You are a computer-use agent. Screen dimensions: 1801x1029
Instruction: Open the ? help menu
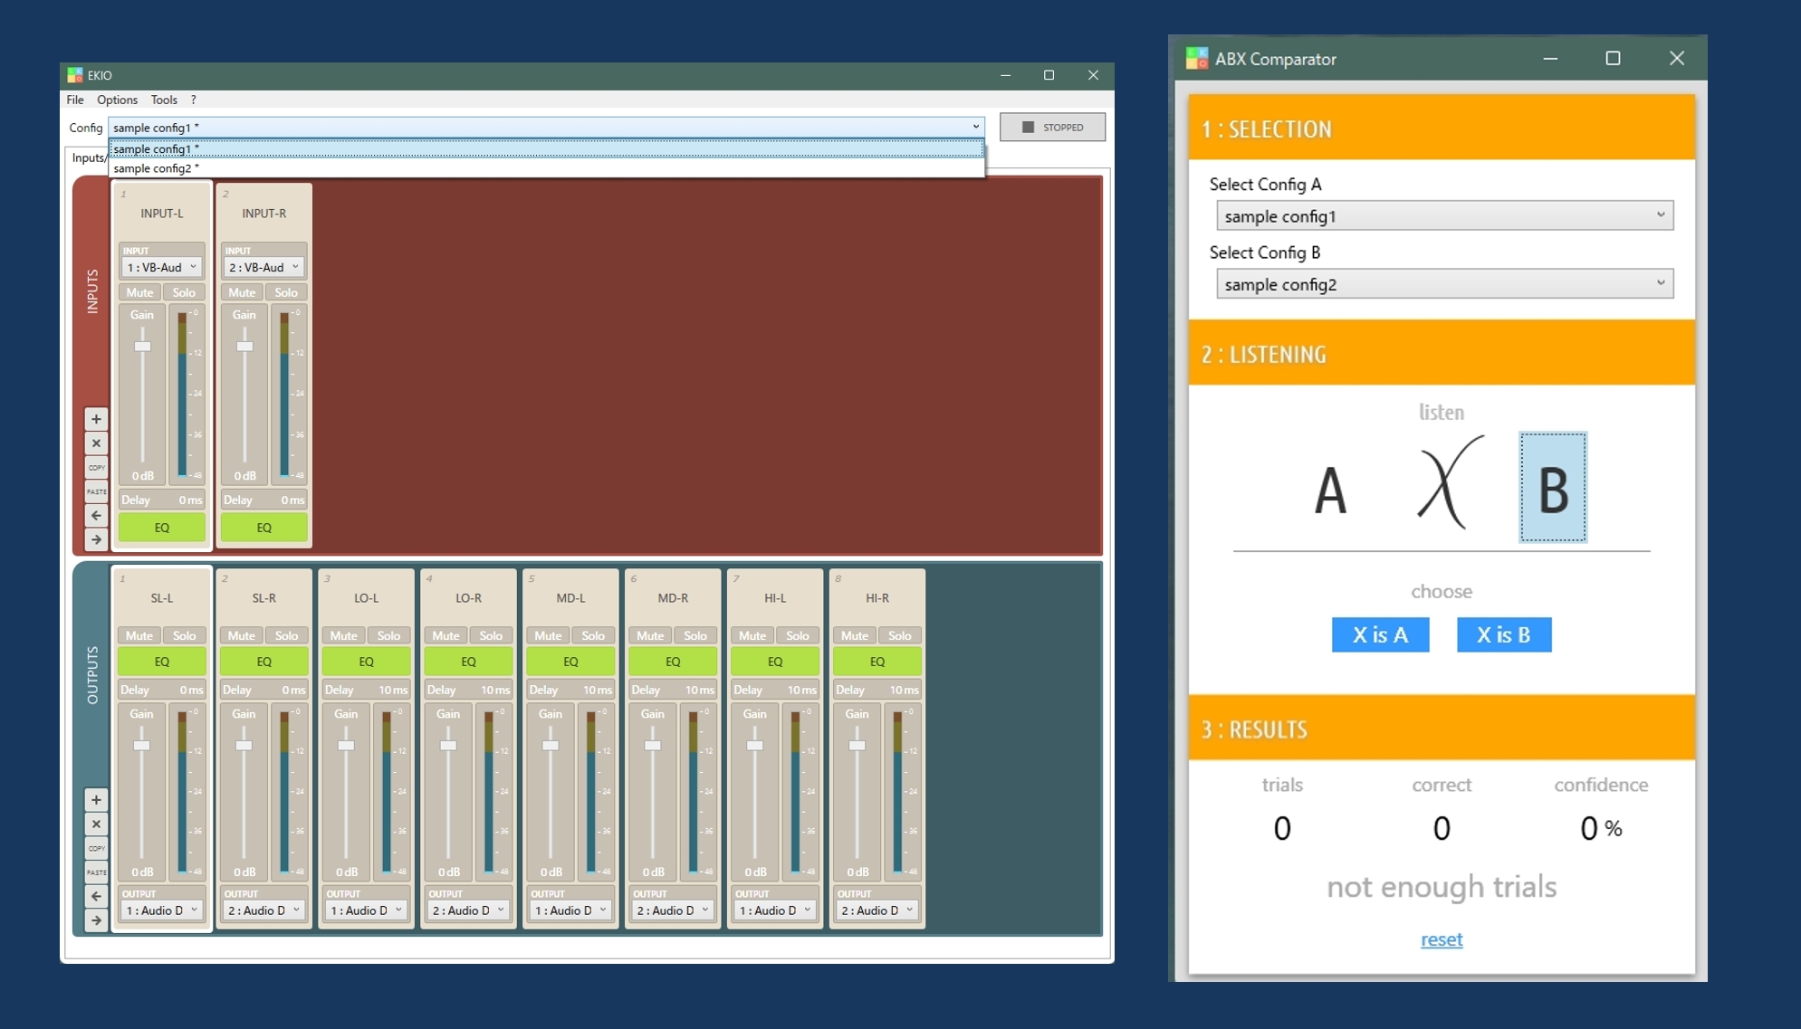coord(193,100)
